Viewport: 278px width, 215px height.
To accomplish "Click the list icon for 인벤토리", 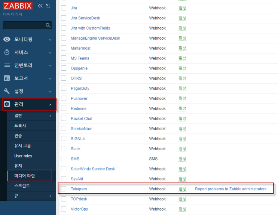I will (x=7, y=65).
